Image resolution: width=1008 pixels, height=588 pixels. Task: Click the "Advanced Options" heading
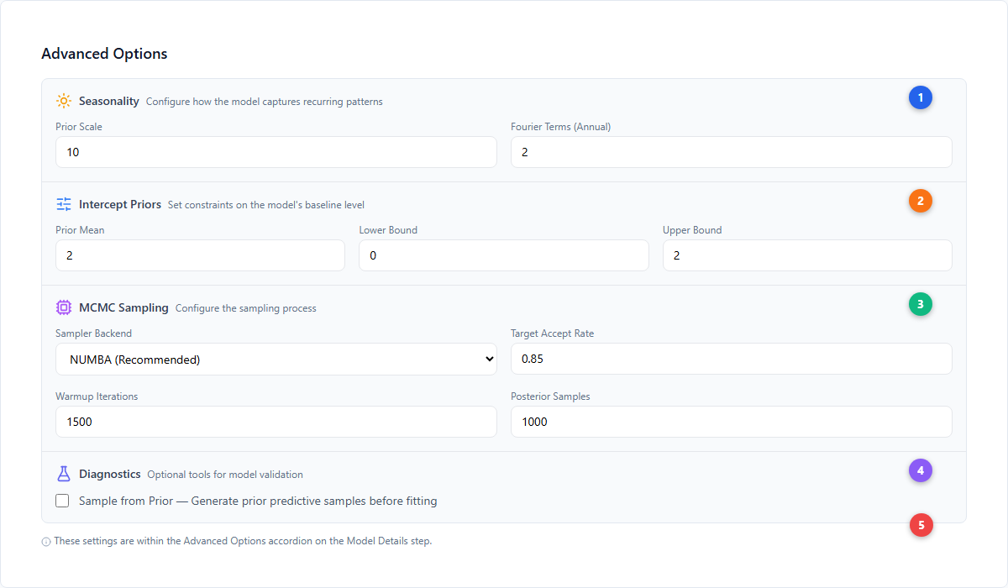pyautogui.click(x=104, y=54)
